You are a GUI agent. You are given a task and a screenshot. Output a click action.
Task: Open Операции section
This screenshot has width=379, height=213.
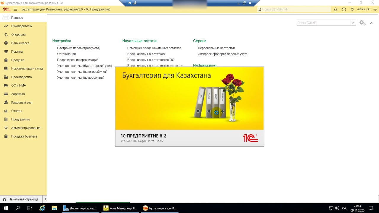tap(23, 35)
